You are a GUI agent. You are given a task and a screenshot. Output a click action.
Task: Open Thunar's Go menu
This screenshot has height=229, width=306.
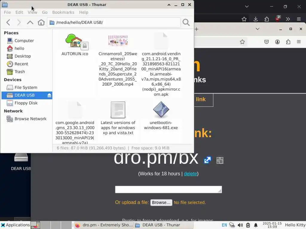click(45, 12)
